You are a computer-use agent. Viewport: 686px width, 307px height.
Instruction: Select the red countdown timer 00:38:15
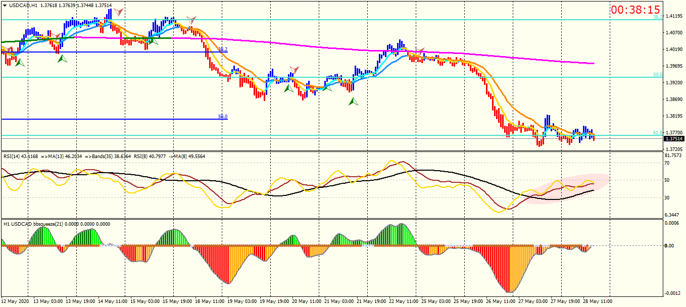635,10
